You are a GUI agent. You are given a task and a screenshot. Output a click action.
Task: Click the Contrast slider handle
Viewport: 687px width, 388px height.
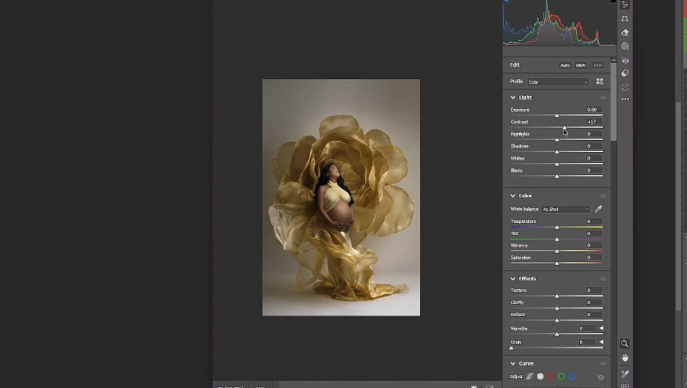565,127
